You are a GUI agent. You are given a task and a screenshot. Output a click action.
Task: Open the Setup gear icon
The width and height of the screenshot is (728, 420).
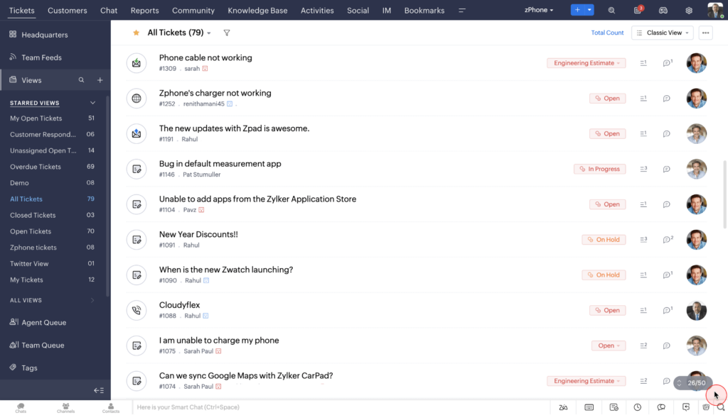(x=689, y=10)
